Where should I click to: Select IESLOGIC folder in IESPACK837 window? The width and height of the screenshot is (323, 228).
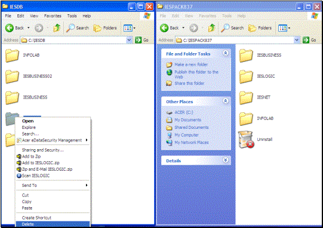(257, 76)
